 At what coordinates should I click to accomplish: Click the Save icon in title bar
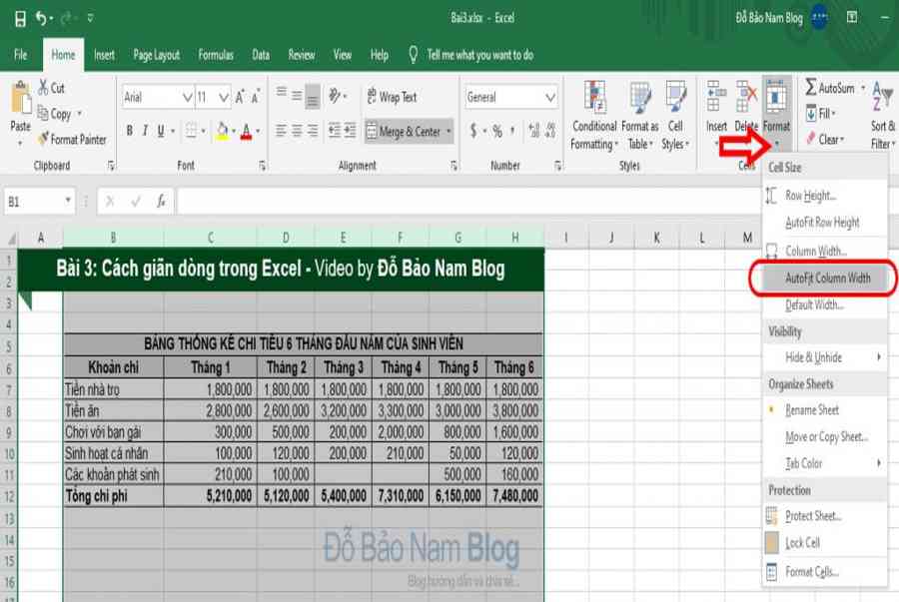[x=20, y=19]
